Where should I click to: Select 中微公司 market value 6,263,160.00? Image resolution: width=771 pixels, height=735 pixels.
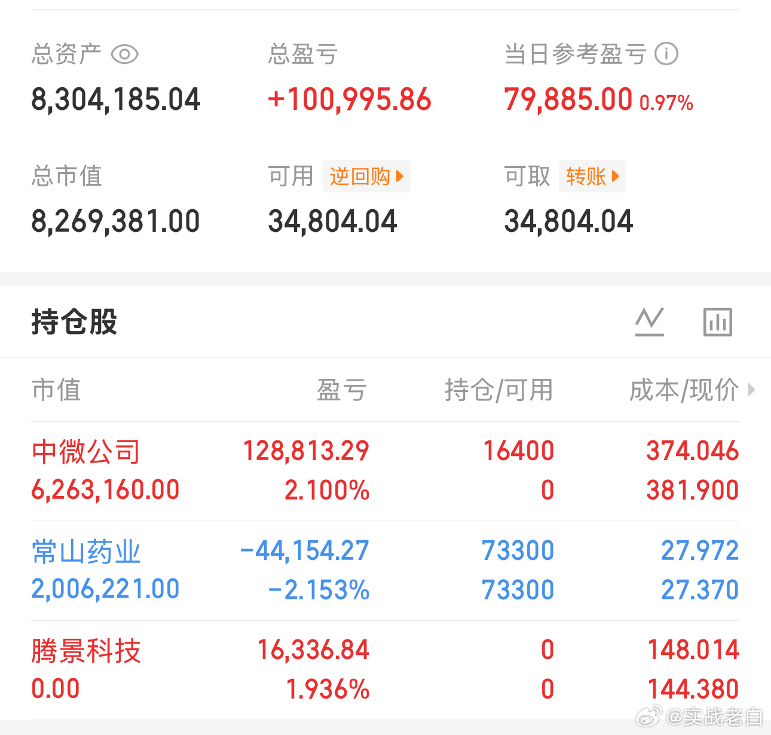pyautogui.click(x=105, y=490)
